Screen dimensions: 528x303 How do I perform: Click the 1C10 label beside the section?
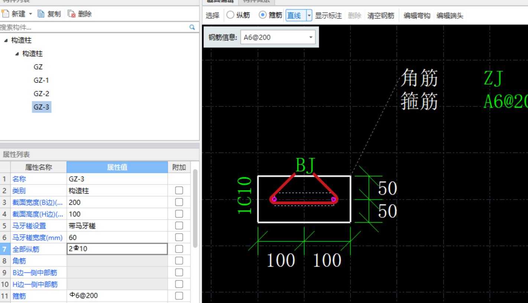[x=245, y=196]
